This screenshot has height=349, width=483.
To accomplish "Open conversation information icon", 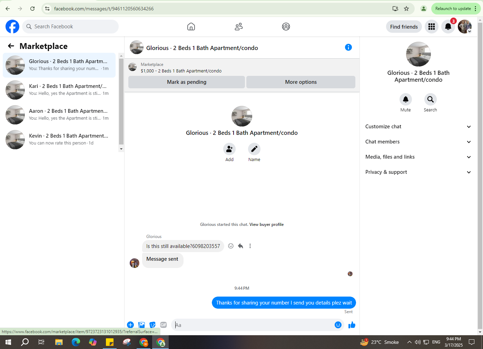I will click(348, 47).
